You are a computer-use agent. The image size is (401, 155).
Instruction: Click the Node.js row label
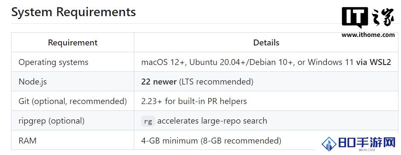coord(33,82)
